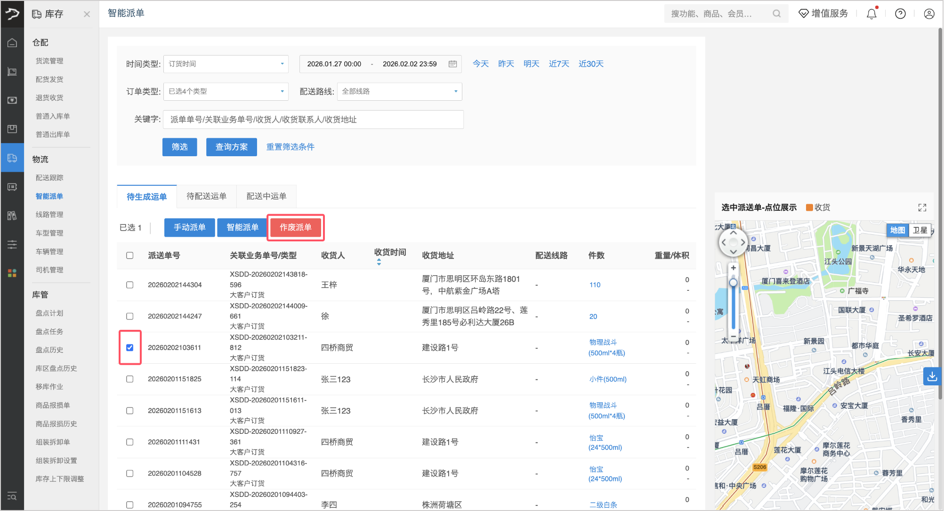Image resolution: width=944 pixels, height=511 pixels.
Task: Switch to the 待配送运单 tab
Action: (206, 196)
